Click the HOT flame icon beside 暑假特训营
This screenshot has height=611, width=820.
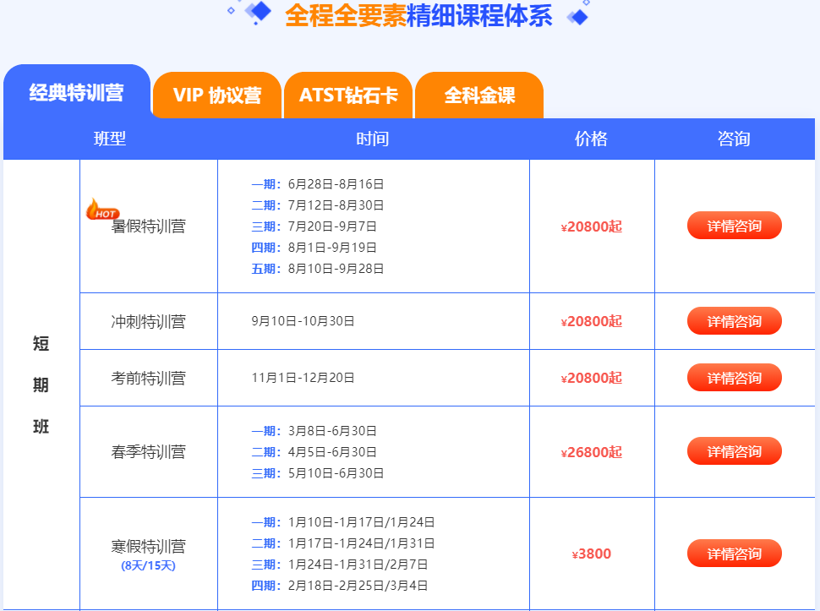(102, 209)
